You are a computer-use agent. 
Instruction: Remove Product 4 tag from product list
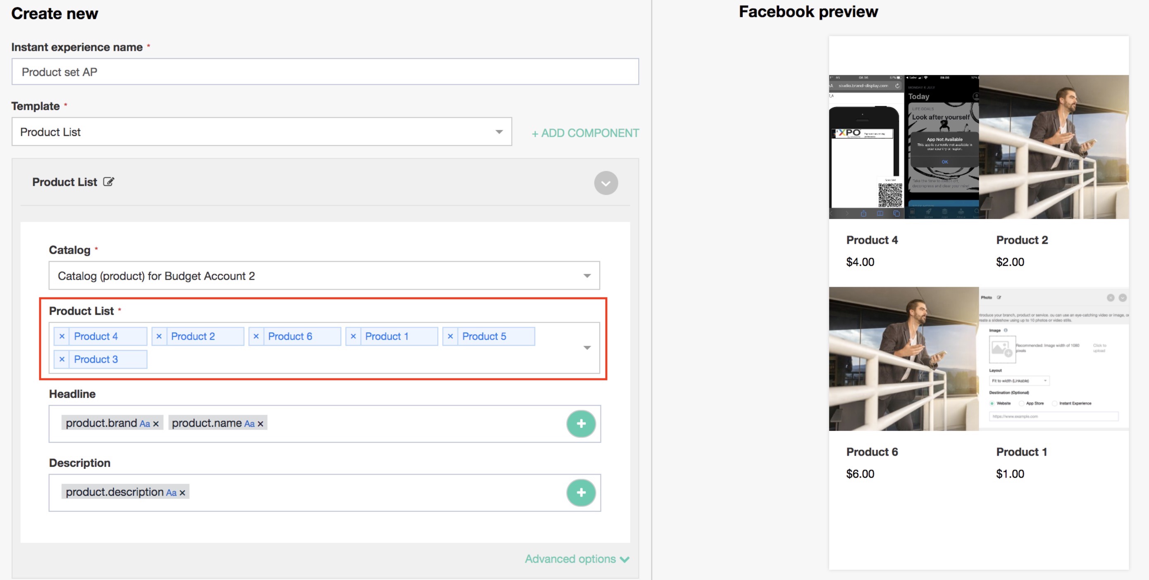(62, 337)
